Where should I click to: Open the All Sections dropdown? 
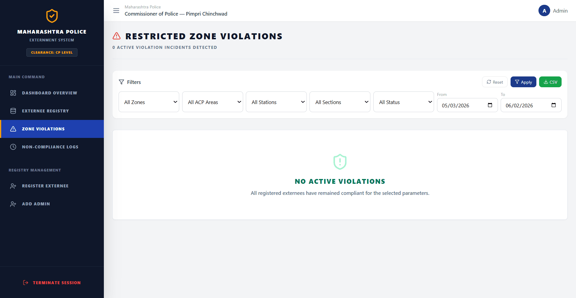pos(340,102)
